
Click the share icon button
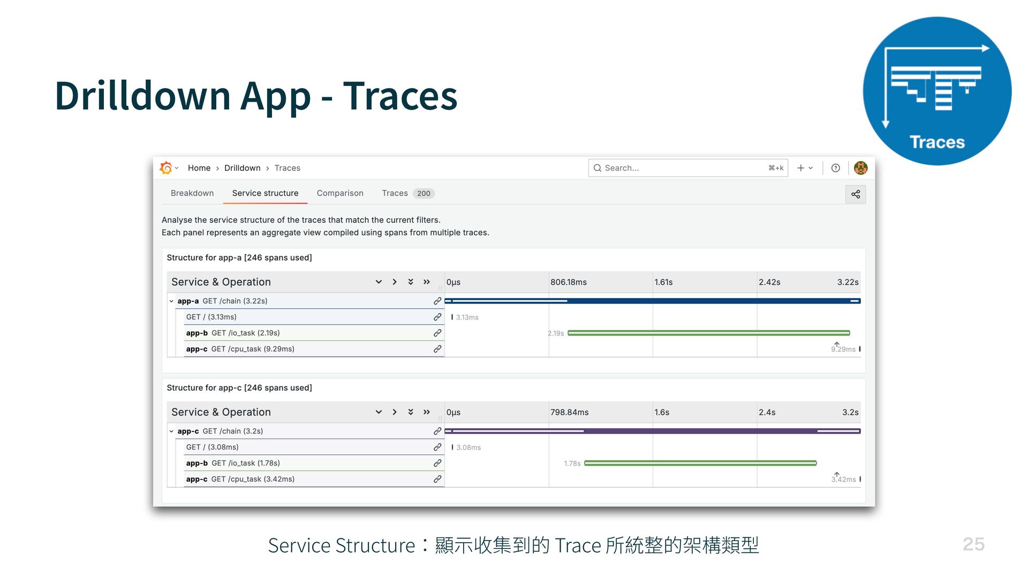(855, 194)
